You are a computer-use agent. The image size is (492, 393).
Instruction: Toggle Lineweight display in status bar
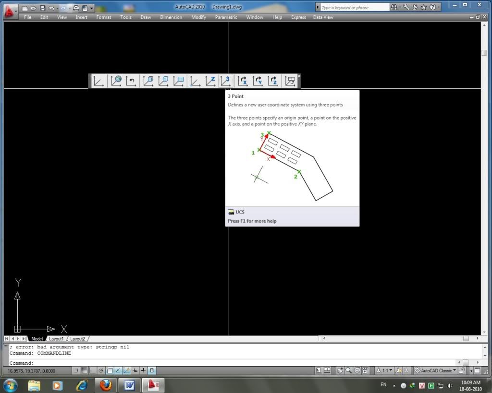pyautogui.click(x=143, y=370)
